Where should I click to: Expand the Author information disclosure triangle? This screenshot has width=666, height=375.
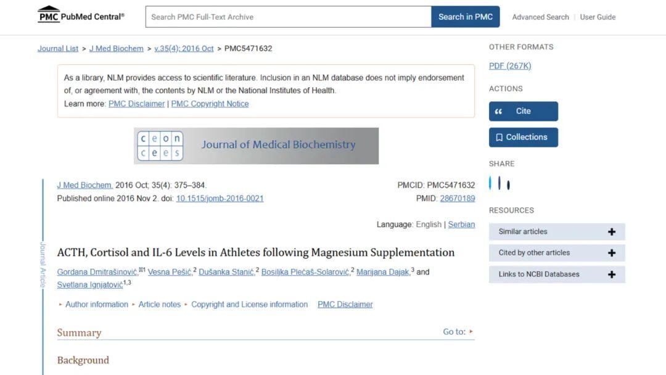click(x=60, y=305)
